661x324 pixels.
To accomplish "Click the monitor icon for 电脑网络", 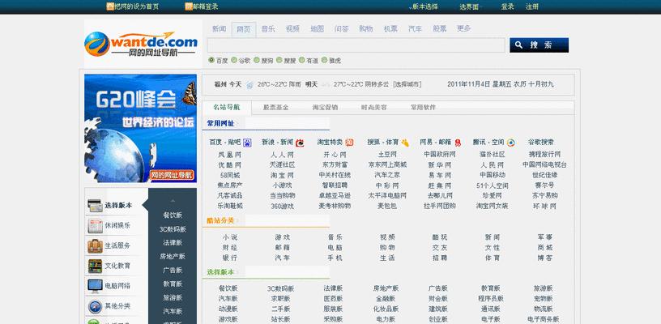I will 95,286.
